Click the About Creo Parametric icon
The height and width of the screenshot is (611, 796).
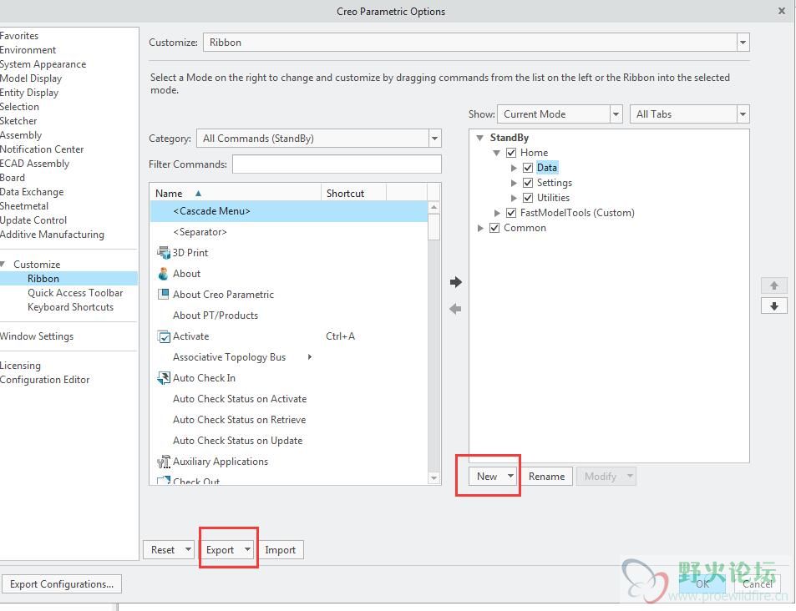pyautogui.click(x=164, y=295)
